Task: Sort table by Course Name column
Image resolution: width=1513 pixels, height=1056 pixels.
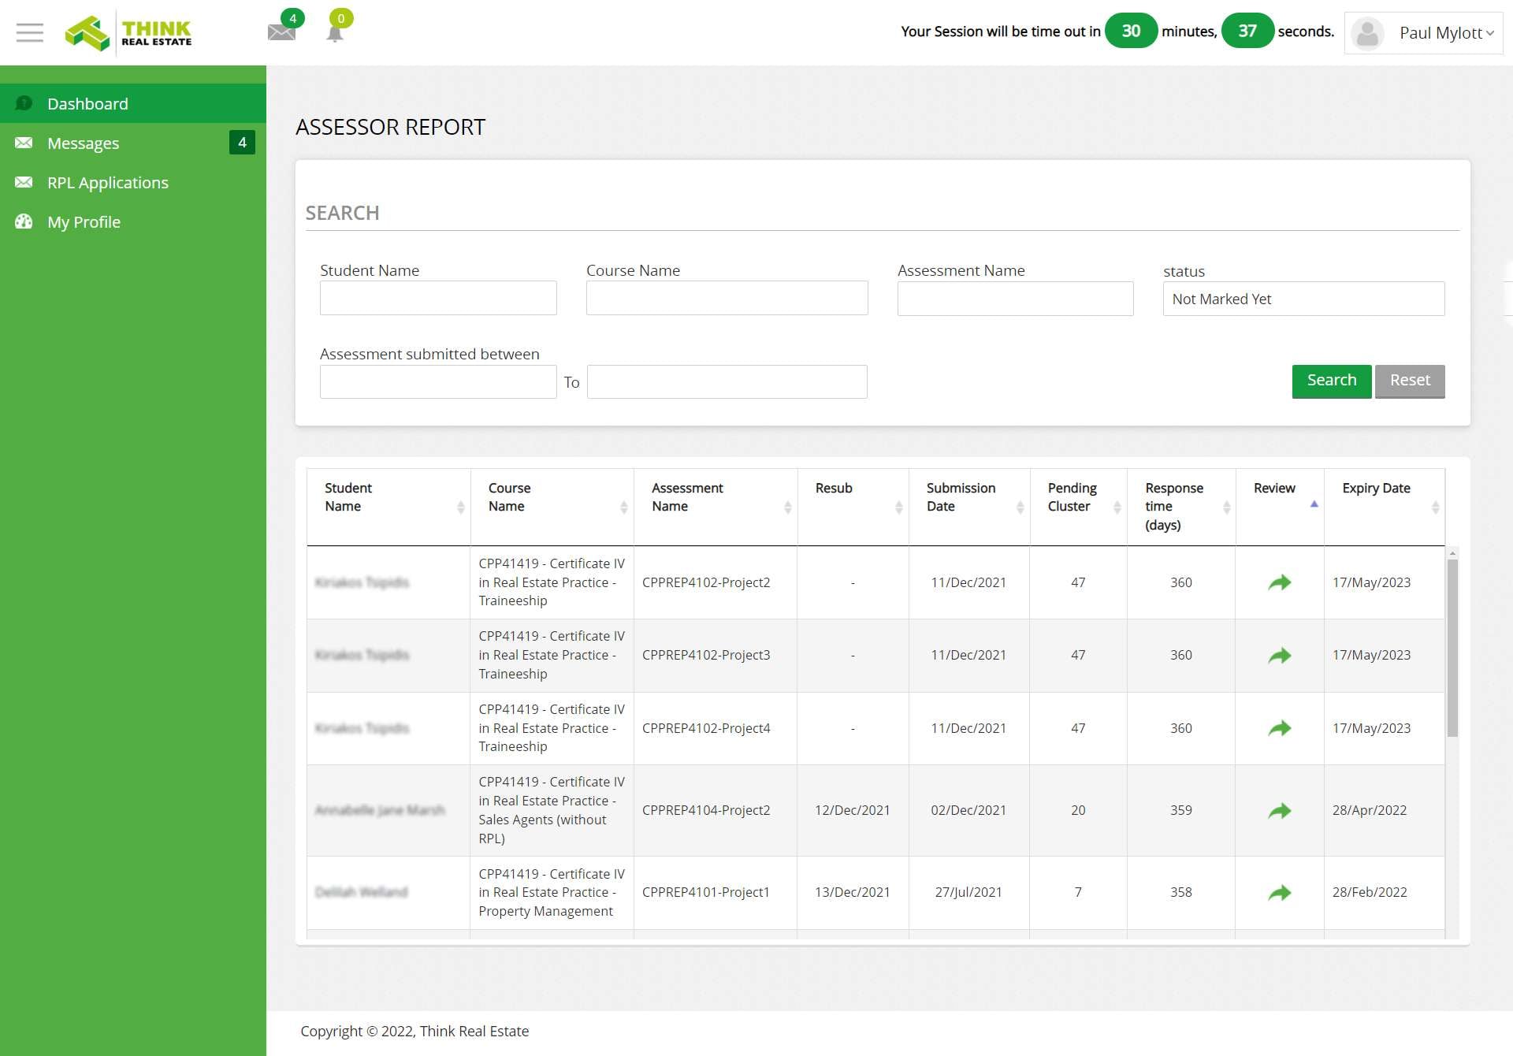Action: click(x=552, y=507)
